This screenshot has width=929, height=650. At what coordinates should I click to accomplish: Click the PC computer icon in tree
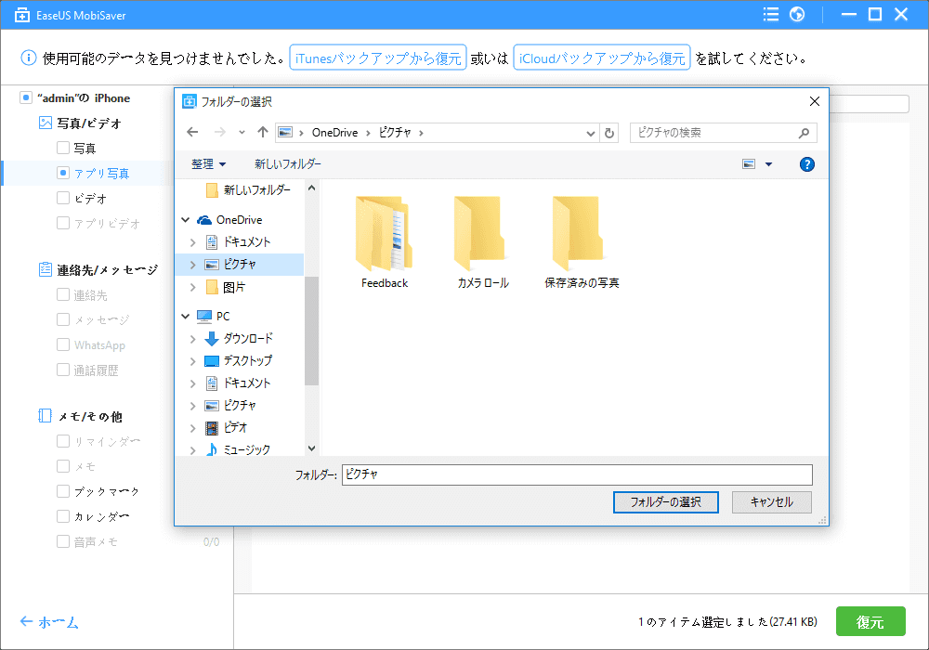pyautogui.click(x=204, y=316)
